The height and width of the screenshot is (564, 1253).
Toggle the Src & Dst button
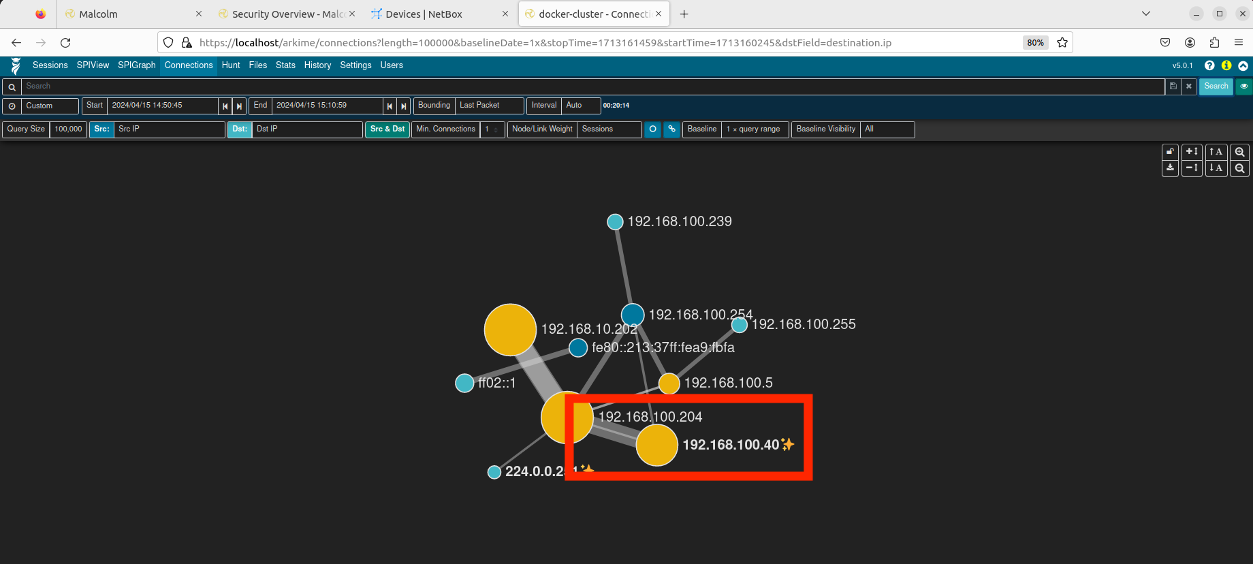(x=387, y=129)
